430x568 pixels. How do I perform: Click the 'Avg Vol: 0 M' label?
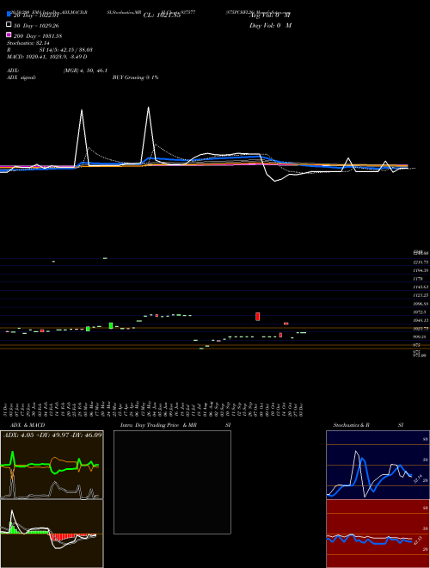(270, 15)
